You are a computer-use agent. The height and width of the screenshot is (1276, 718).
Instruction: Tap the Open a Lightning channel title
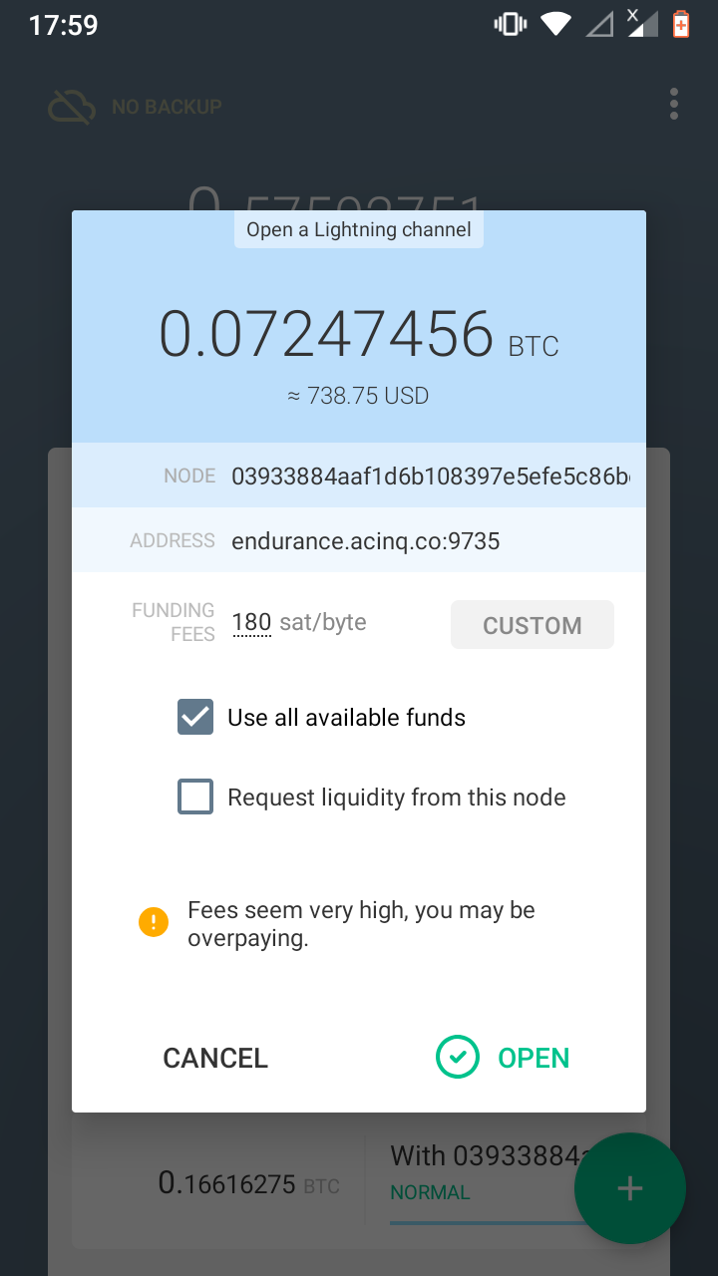coord(358,229)
